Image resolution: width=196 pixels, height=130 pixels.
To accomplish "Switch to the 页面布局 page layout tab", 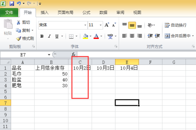I will coord(65,12).
